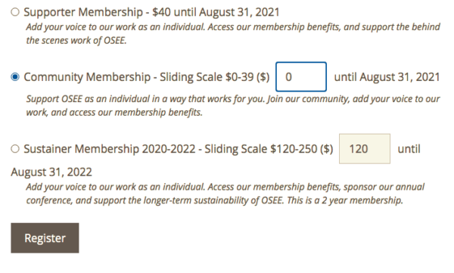Select the Community Membership radio button
This screenshot has height=273, width=454.
15,77
